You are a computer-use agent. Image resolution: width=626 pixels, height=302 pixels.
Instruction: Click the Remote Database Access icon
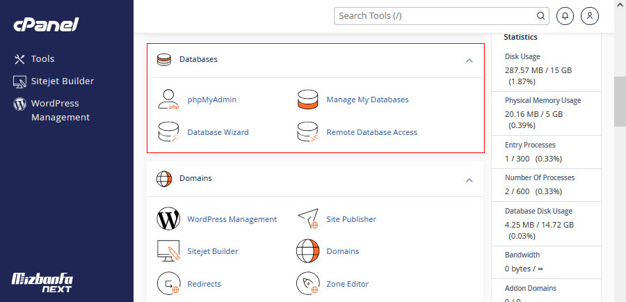[x=307, y=132]
